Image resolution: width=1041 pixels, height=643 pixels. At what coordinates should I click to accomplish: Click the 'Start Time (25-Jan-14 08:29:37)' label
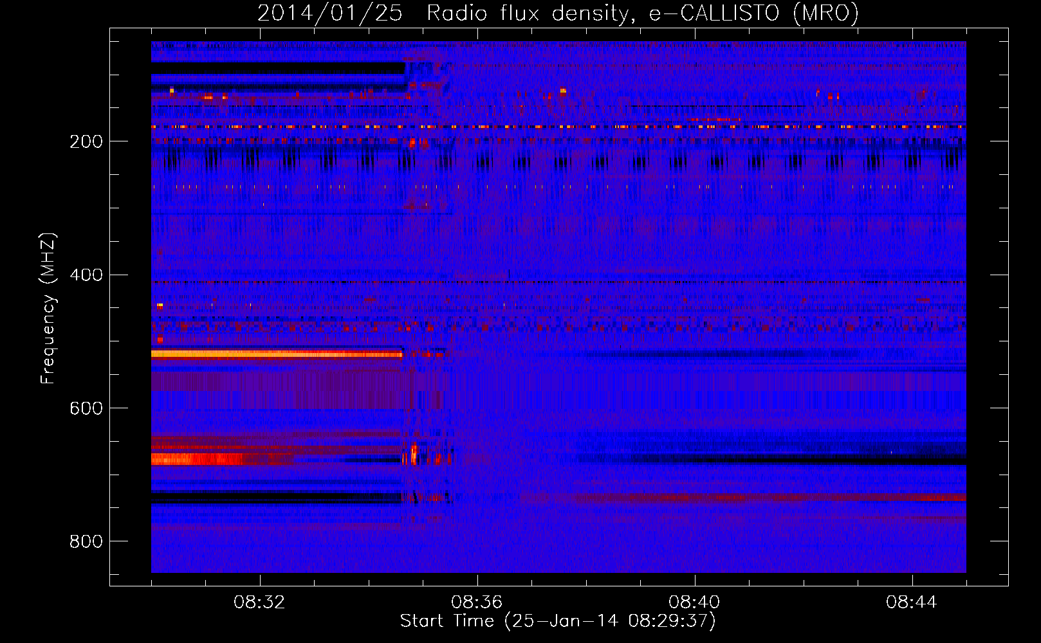tap(558, 621)
